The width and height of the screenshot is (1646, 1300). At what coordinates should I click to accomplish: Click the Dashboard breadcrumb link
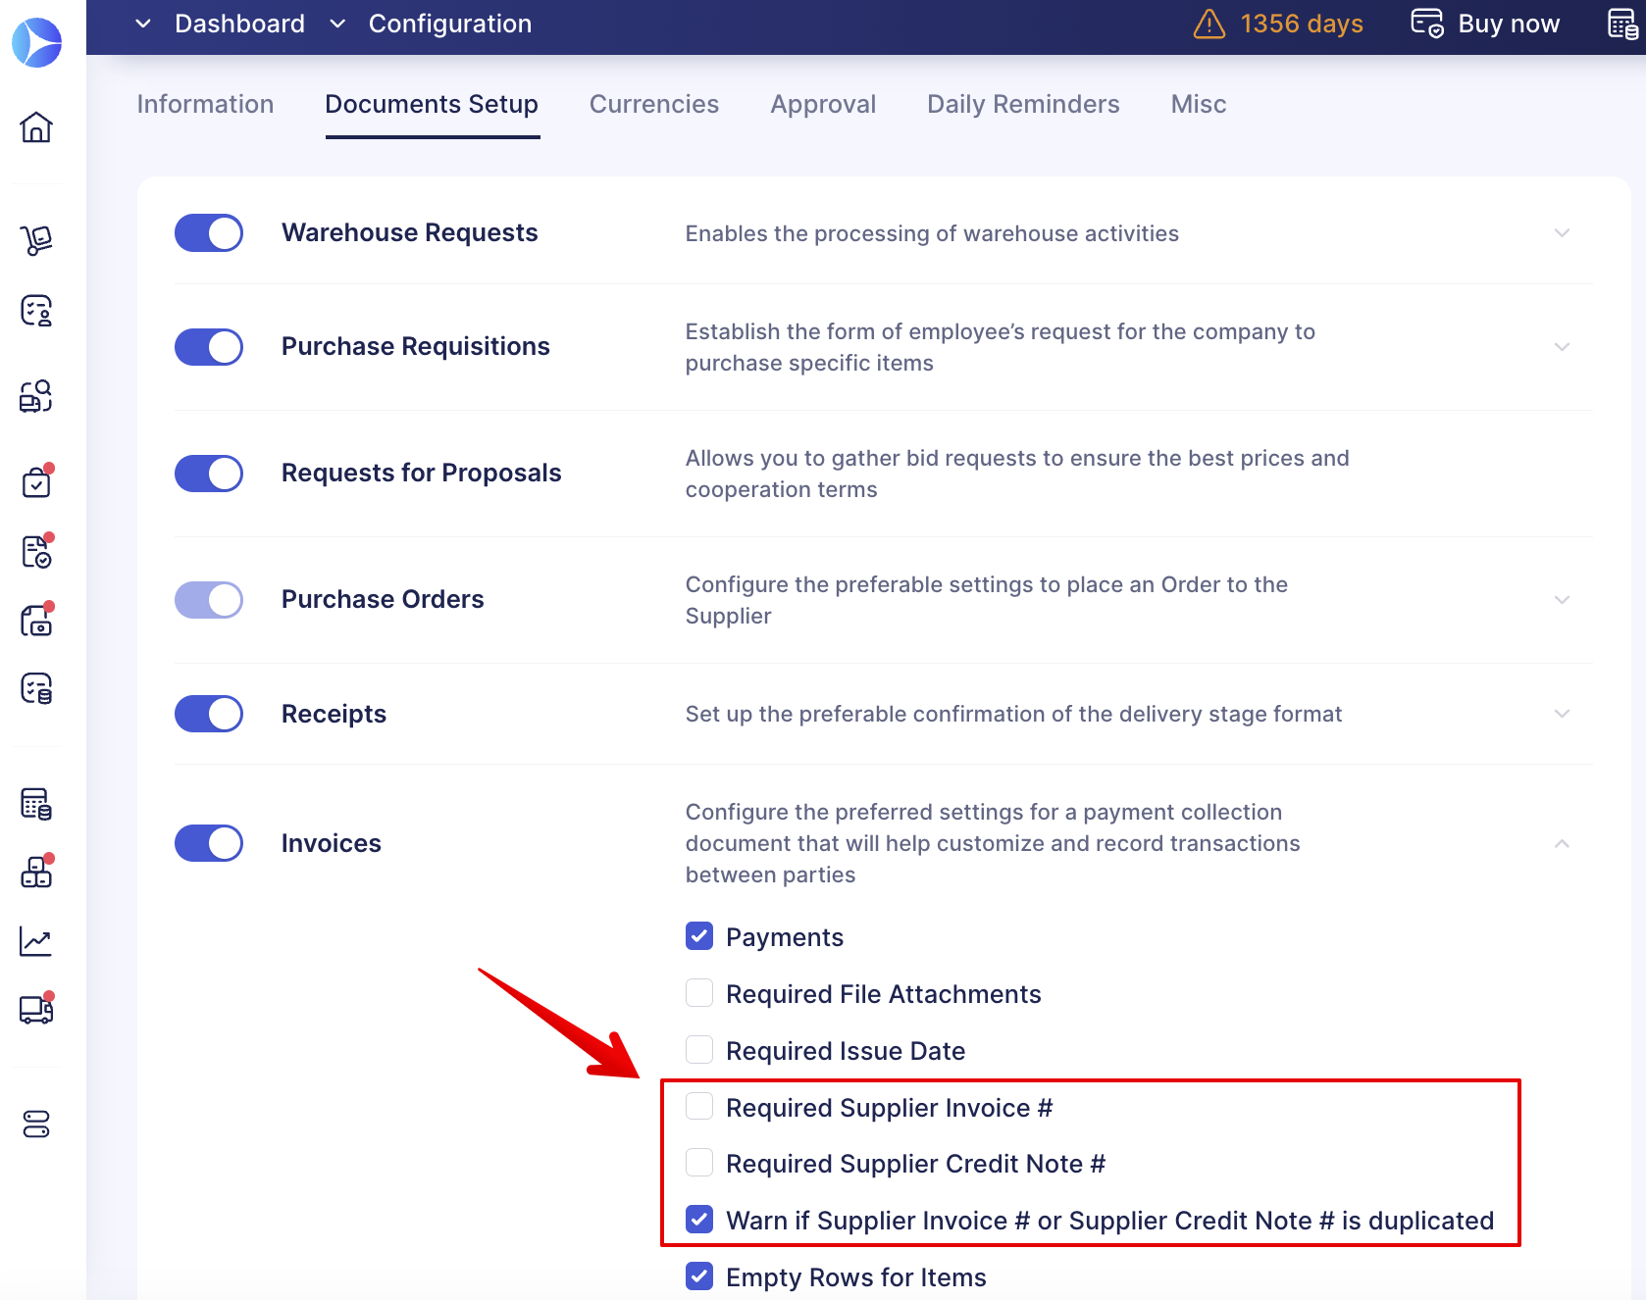[x=239, y=24]
